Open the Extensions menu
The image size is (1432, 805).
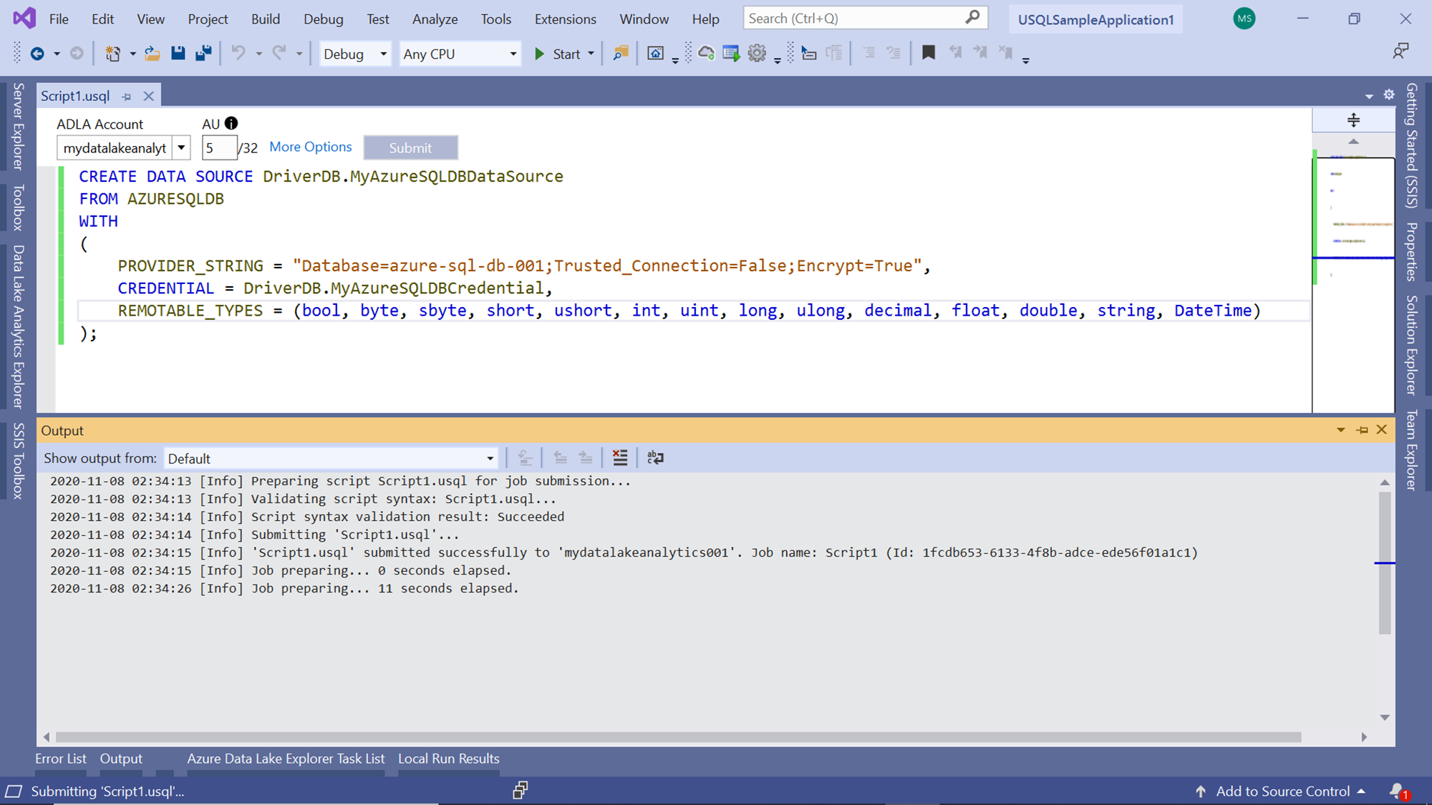[565, 19]
